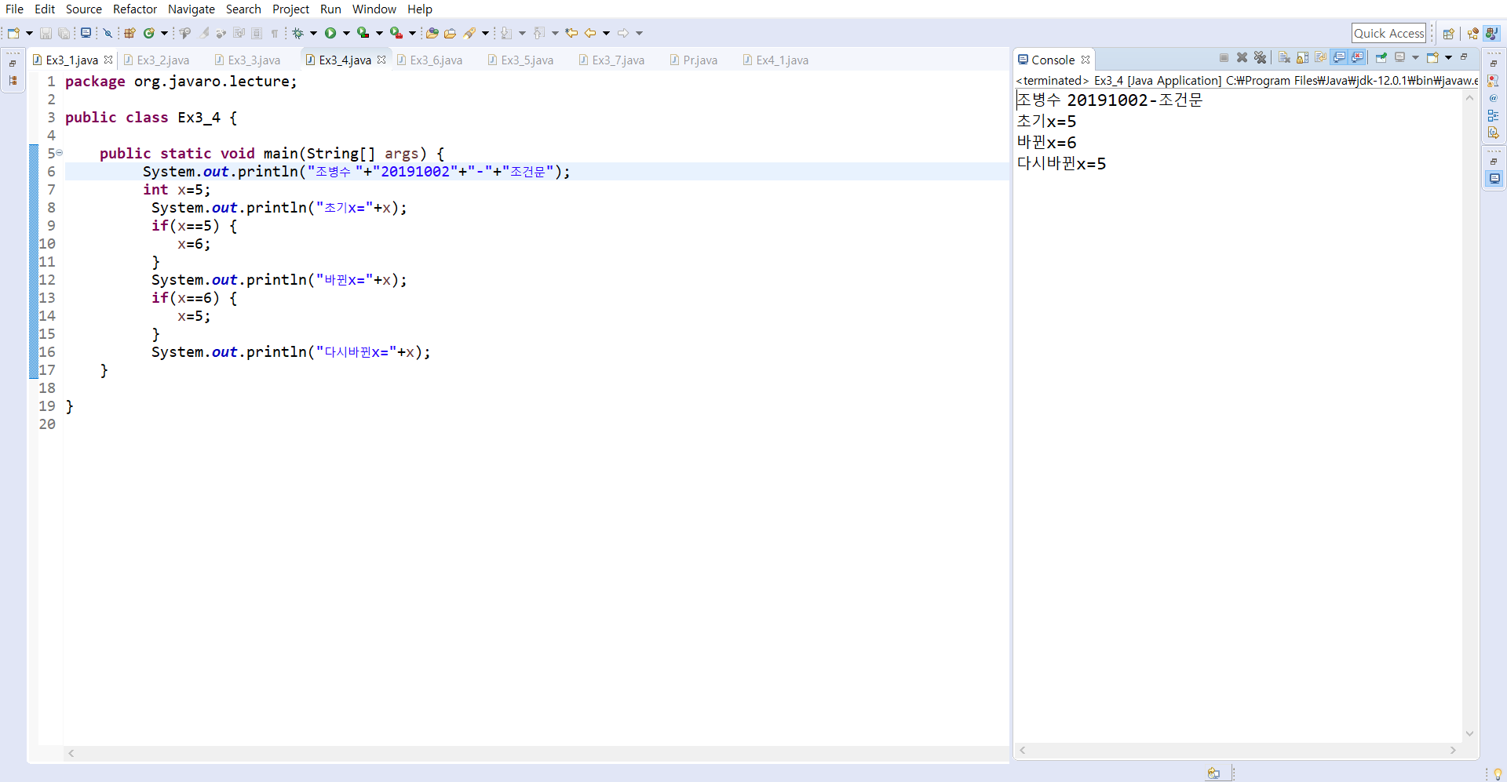1507x782 pixels.
Task: Open the Coverage dropdown arrow
Action: click(379, 33)
